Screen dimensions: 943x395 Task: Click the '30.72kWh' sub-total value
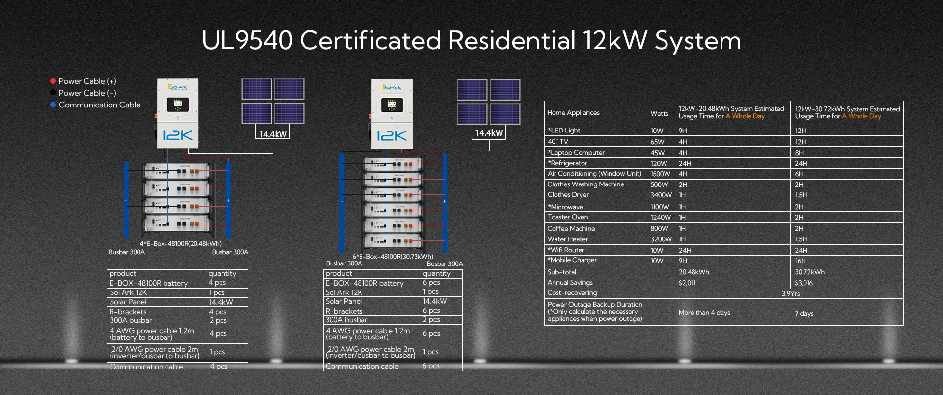point(809,272)
